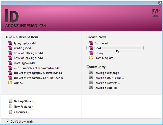The height and width of the screenshot is (125, 163).
Task: Click the InDesign User Group community icon
Action: point(91,77)
